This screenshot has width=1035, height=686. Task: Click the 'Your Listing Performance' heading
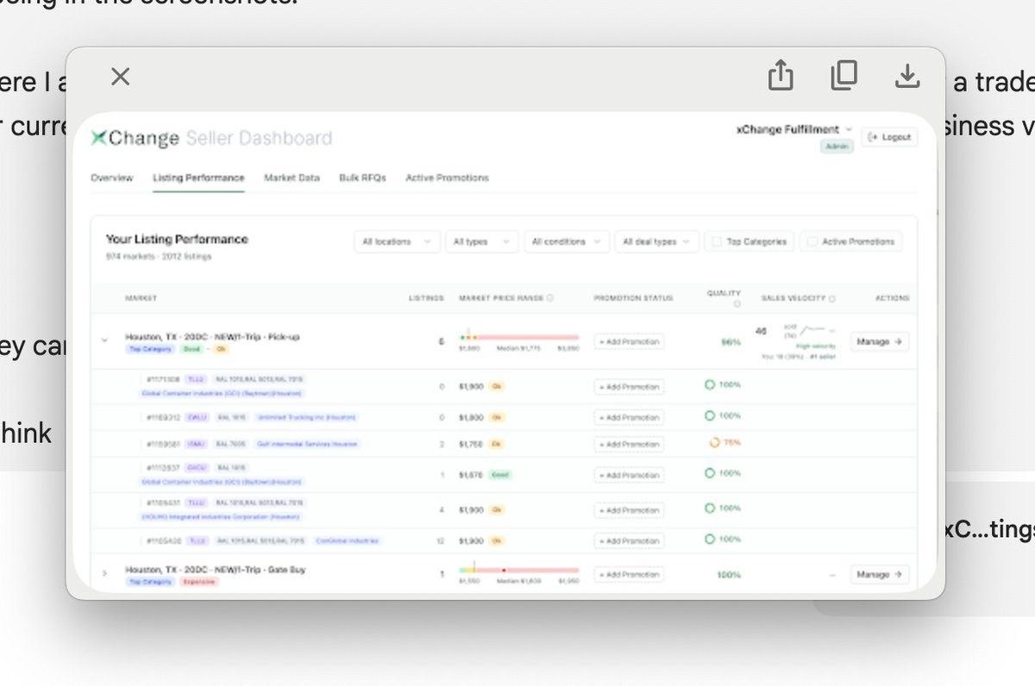[177, 239]
